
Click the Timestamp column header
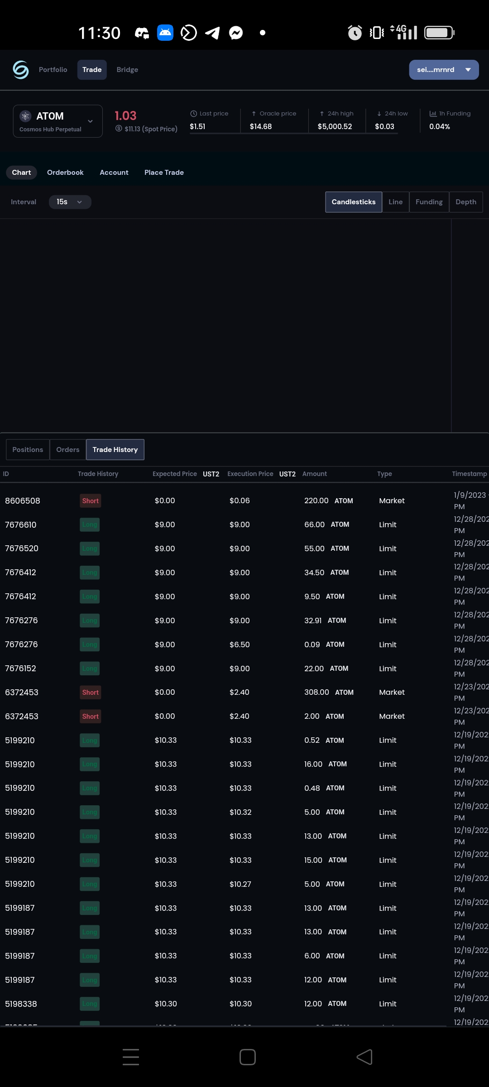(x=470, y=474)
